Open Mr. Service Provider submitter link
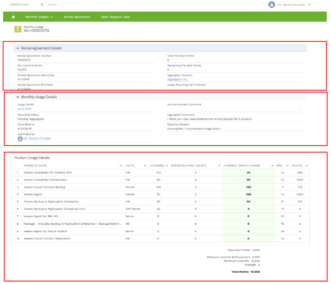The image size is (331, 283). tap(37, 139)
